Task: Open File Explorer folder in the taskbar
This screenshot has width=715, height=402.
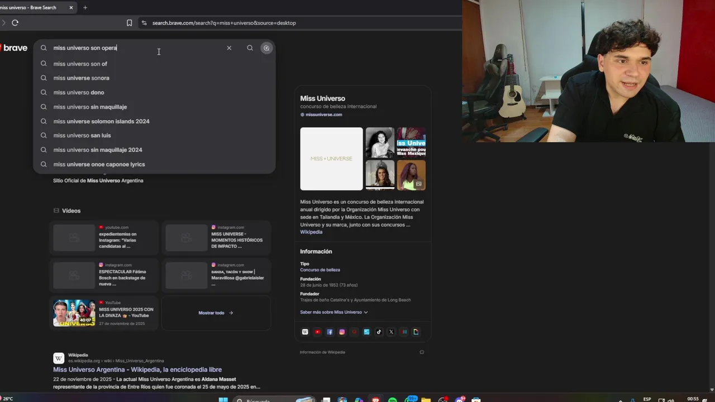Action: click(x=426, y=400)
